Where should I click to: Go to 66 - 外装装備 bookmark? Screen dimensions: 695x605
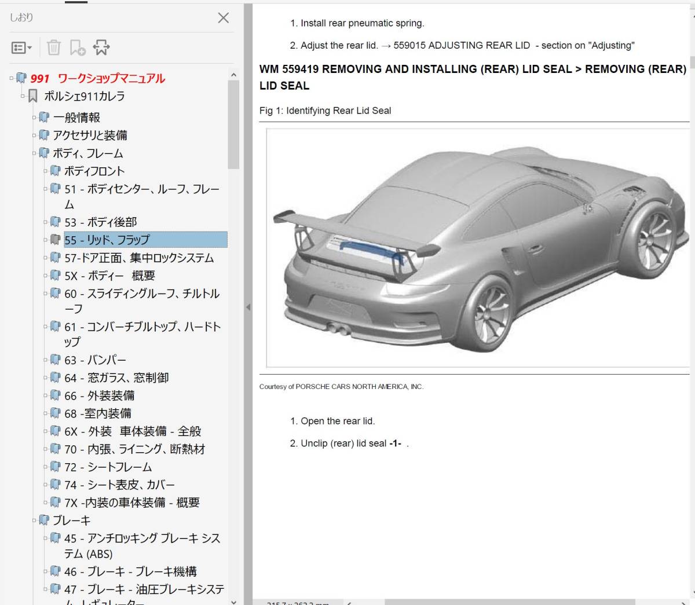coord(100,395)
